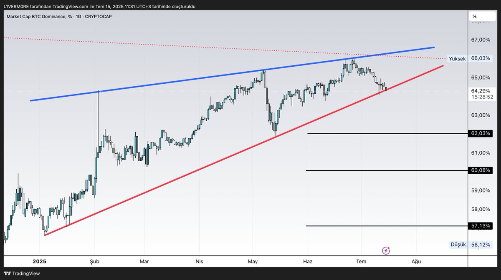Click the Mar month label

144,262
